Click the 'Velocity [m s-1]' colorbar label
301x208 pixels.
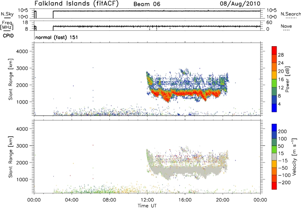click(294, 157)
